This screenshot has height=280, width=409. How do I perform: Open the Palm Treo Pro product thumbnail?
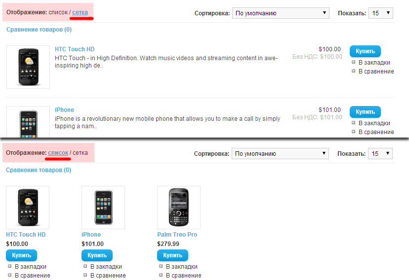coord(178,207)
